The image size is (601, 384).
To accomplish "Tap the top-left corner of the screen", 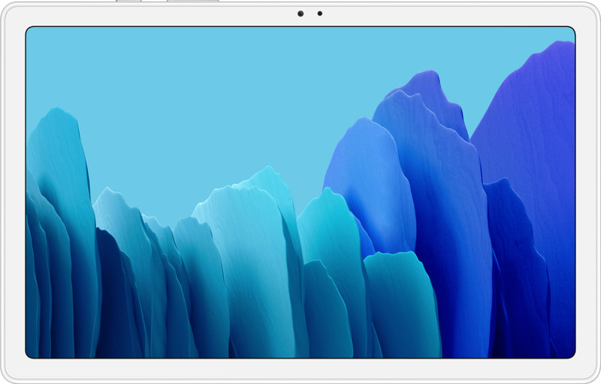I will pos(30,31).
